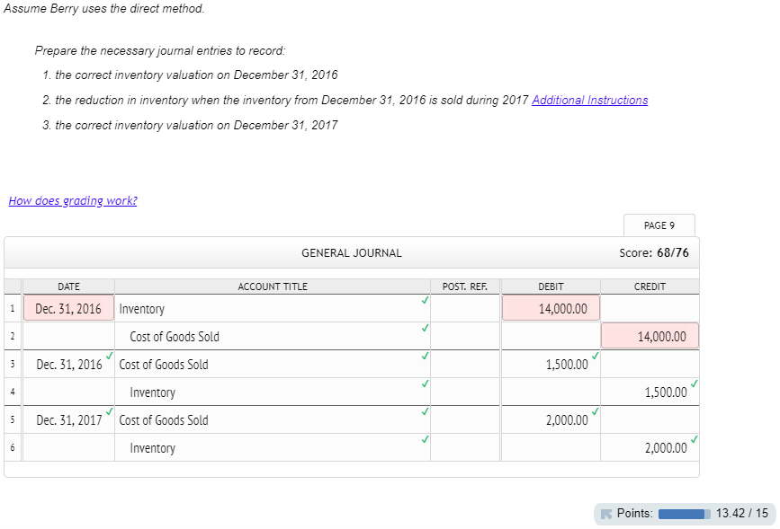The image size is (780, 529).
Task: Select the checkmark beside 2,000.00 credit
Action: [694, 439]
